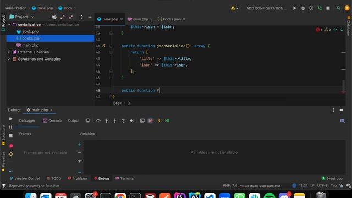
Task: Open Terminal tool window
Action: point(125,178)
